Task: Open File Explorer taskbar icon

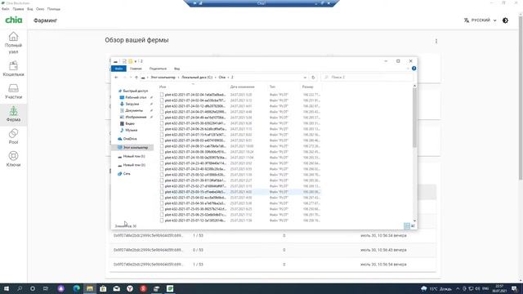Action: click(90, 288)
